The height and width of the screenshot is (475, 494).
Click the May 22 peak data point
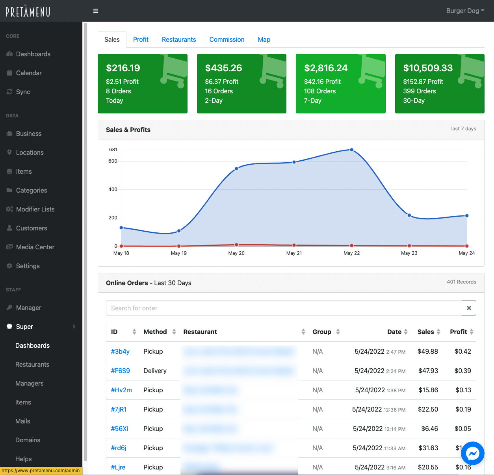click(352, 150)
